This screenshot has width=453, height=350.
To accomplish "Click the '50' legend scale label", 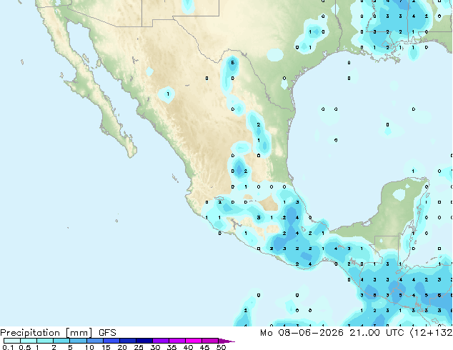I will [x=221, y=347].
